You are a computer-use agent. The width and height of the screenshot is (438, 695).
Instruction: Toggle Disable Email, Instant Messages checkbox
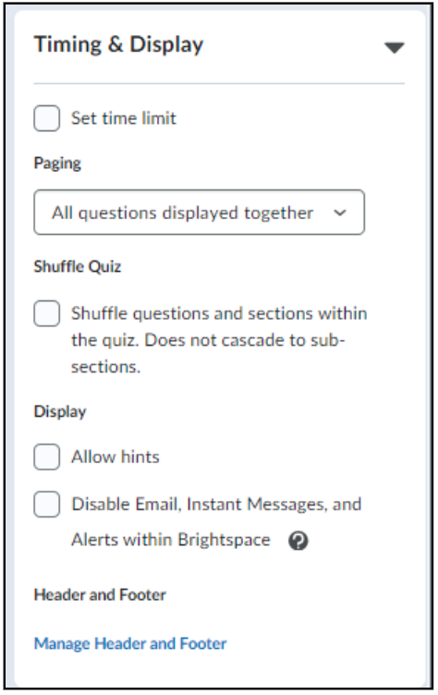tap(46, 504)
